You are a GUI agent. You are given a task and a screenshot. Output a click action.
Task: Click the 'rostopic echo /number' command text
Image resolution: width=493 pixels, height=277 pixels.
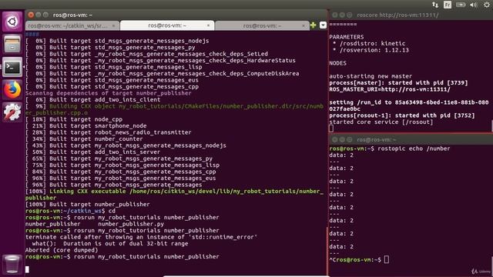[x=414, y=149]
